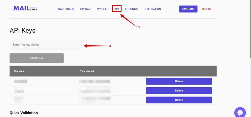The width and height of the screenshot is (251, 117).
Task: Open the chat support bubble
Action: coord(240,112)
